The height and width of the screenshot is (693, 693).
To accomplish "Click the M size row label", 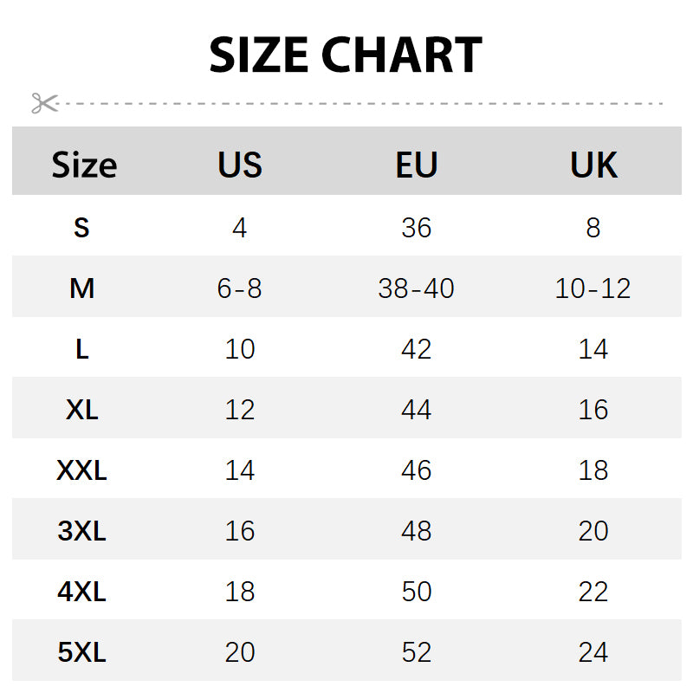I will point(81,288).
